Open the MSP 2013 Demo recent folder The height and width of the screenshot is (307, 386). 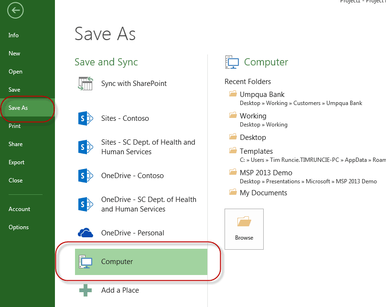coord(266,173)
